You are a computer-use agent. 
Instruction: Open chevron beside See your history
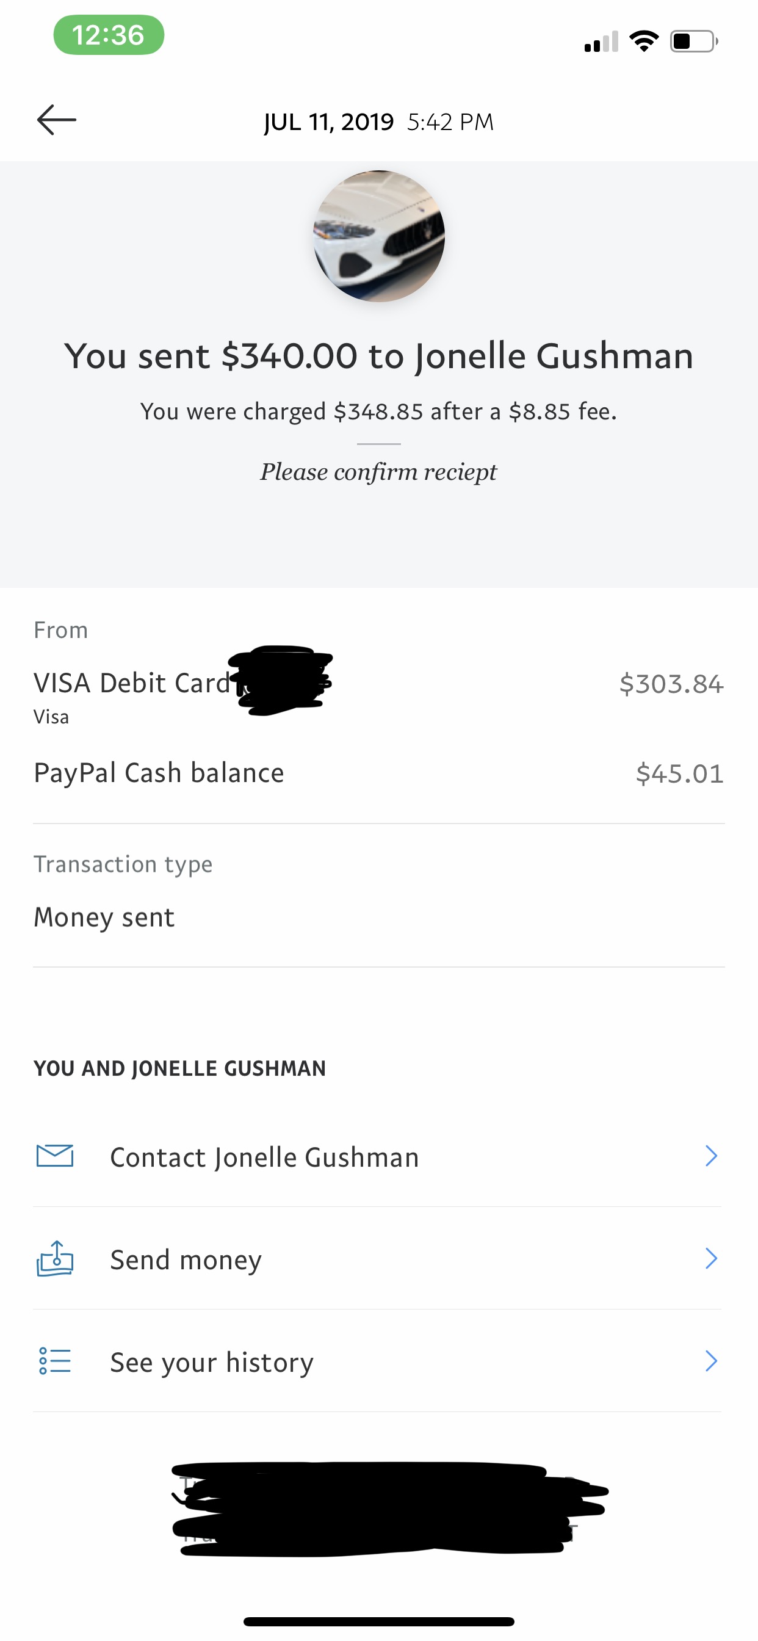[x=712, y=1361]
